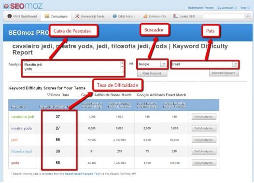Open My Account link
This screenshot has height=183, width=254.
click(225, 8)
